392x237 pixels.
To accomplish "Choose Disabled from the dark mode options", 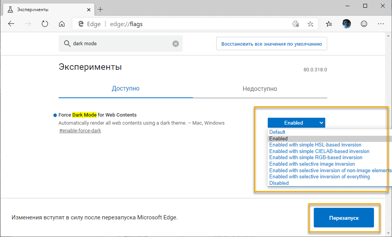I will pyautogui.click(x=278, y=183).
